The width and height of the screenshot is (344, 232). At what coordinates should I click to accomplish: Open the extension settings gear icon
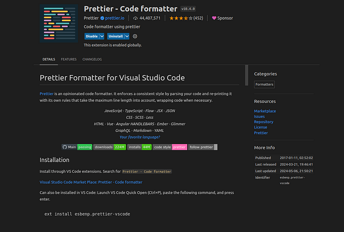[135, 36]
